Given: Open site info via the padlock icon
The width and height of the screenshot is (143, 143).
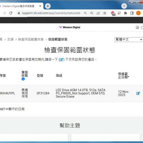Looking at the screenshot, I should pyautogui.click(x=19, y=13).
